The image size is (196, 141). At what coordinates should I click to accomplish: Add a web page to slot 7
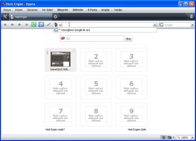coord(61,115)
